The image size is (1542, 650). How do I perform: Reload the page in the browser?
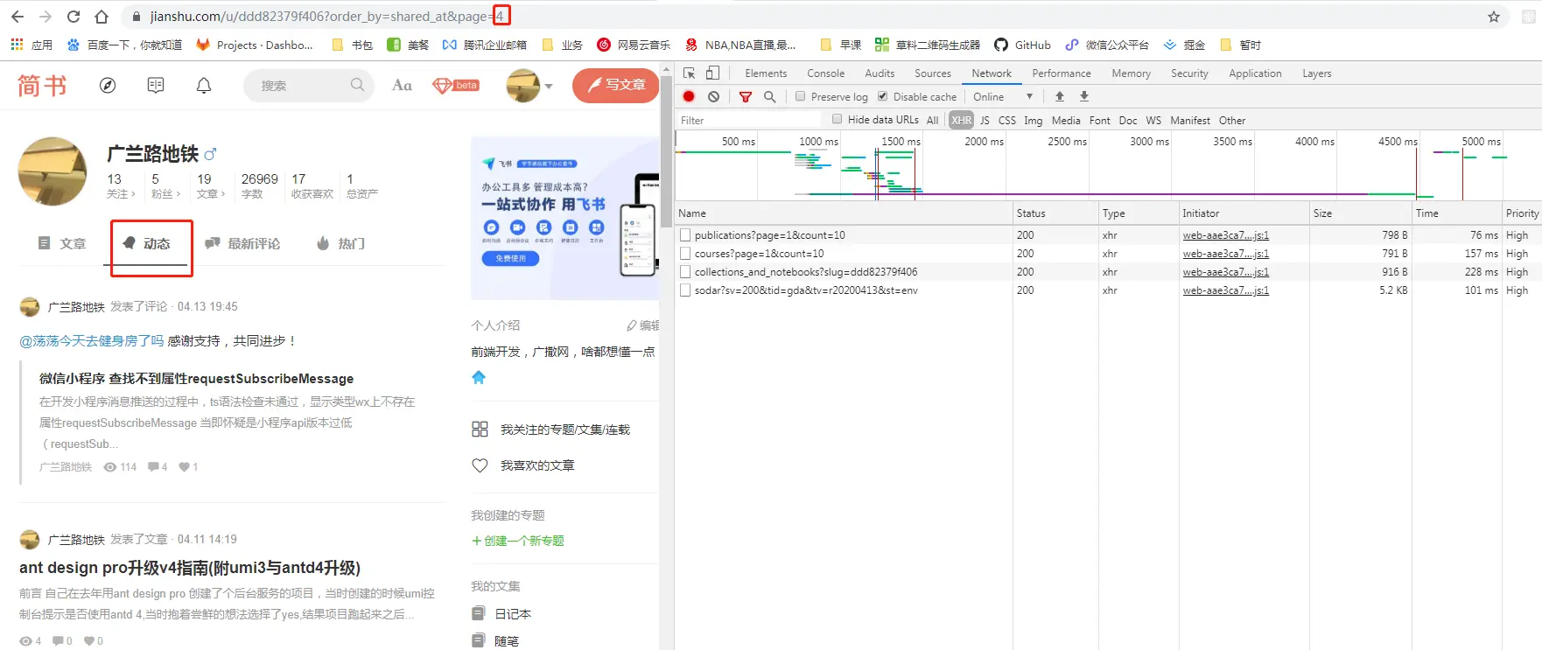tap(74, 17)
